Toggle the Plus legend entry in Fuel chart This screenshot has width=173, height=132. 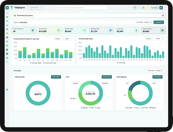91,108
